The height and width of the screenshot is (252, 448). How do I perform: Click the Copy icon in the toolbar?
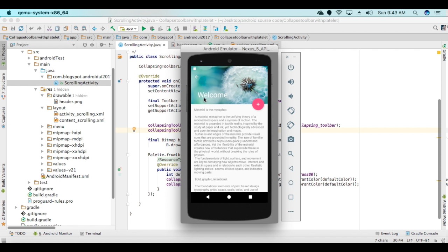pos(58,29)
